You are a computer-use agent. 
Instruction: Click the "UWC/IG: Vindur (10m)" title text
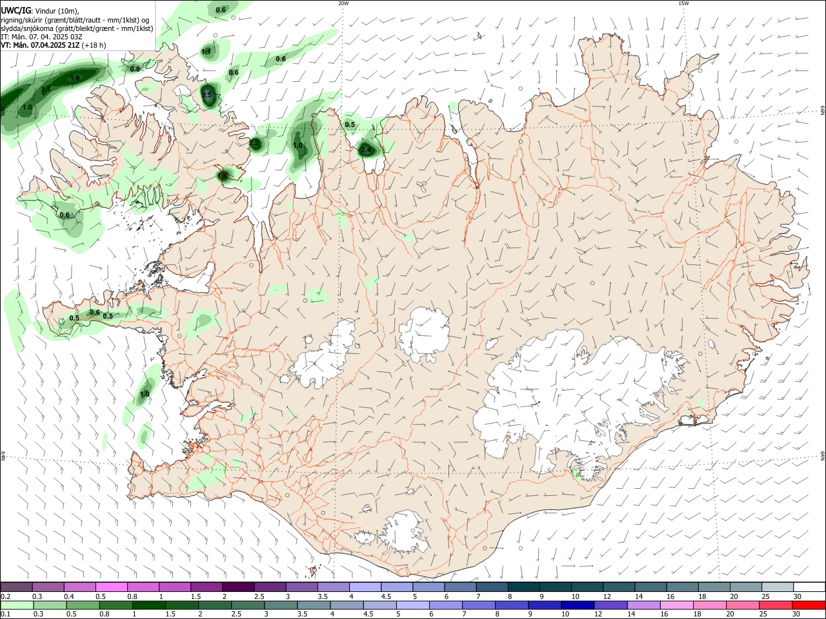pyautogui.click(x=39, y=11)
